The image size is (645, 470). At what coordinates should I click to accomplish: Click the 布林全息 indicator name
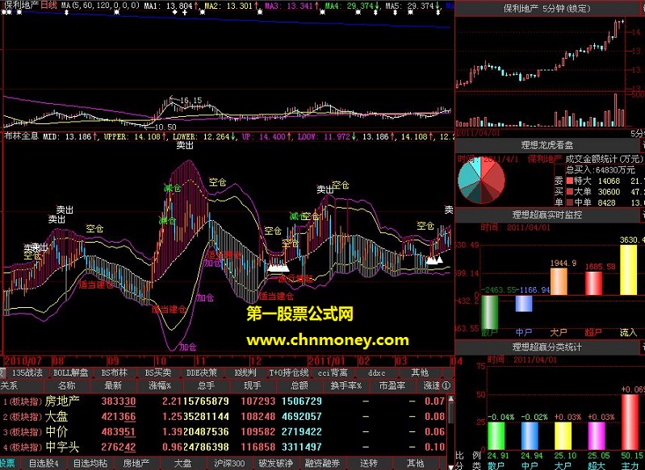(x=21, y=136)
